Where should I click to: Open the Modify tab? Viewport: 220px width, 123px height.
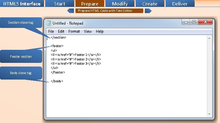tap(120, 3)
